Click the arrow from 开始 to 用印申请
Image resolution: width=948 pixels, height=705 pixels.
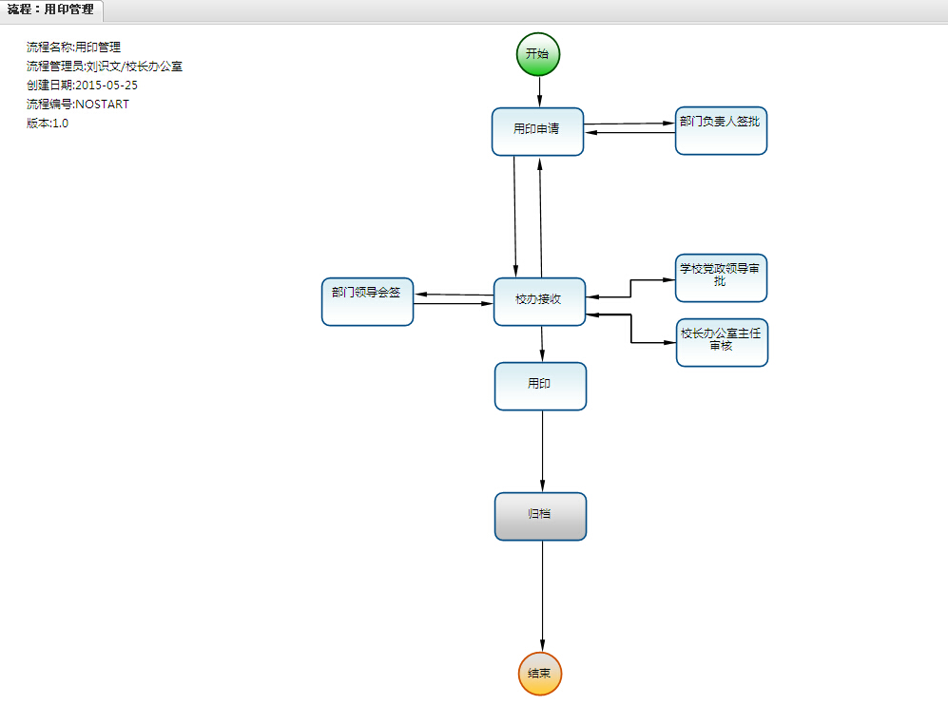(539, 91)
